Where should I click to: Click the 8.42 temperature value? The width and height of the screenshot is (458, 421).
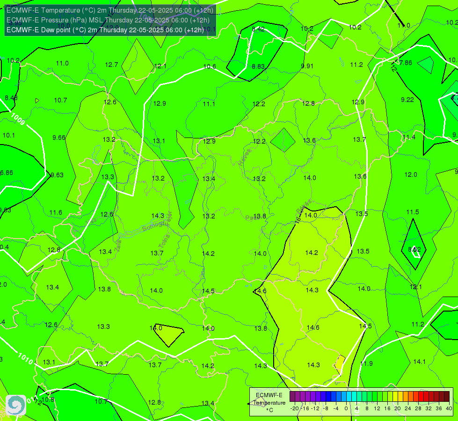(x=258, y=29)
